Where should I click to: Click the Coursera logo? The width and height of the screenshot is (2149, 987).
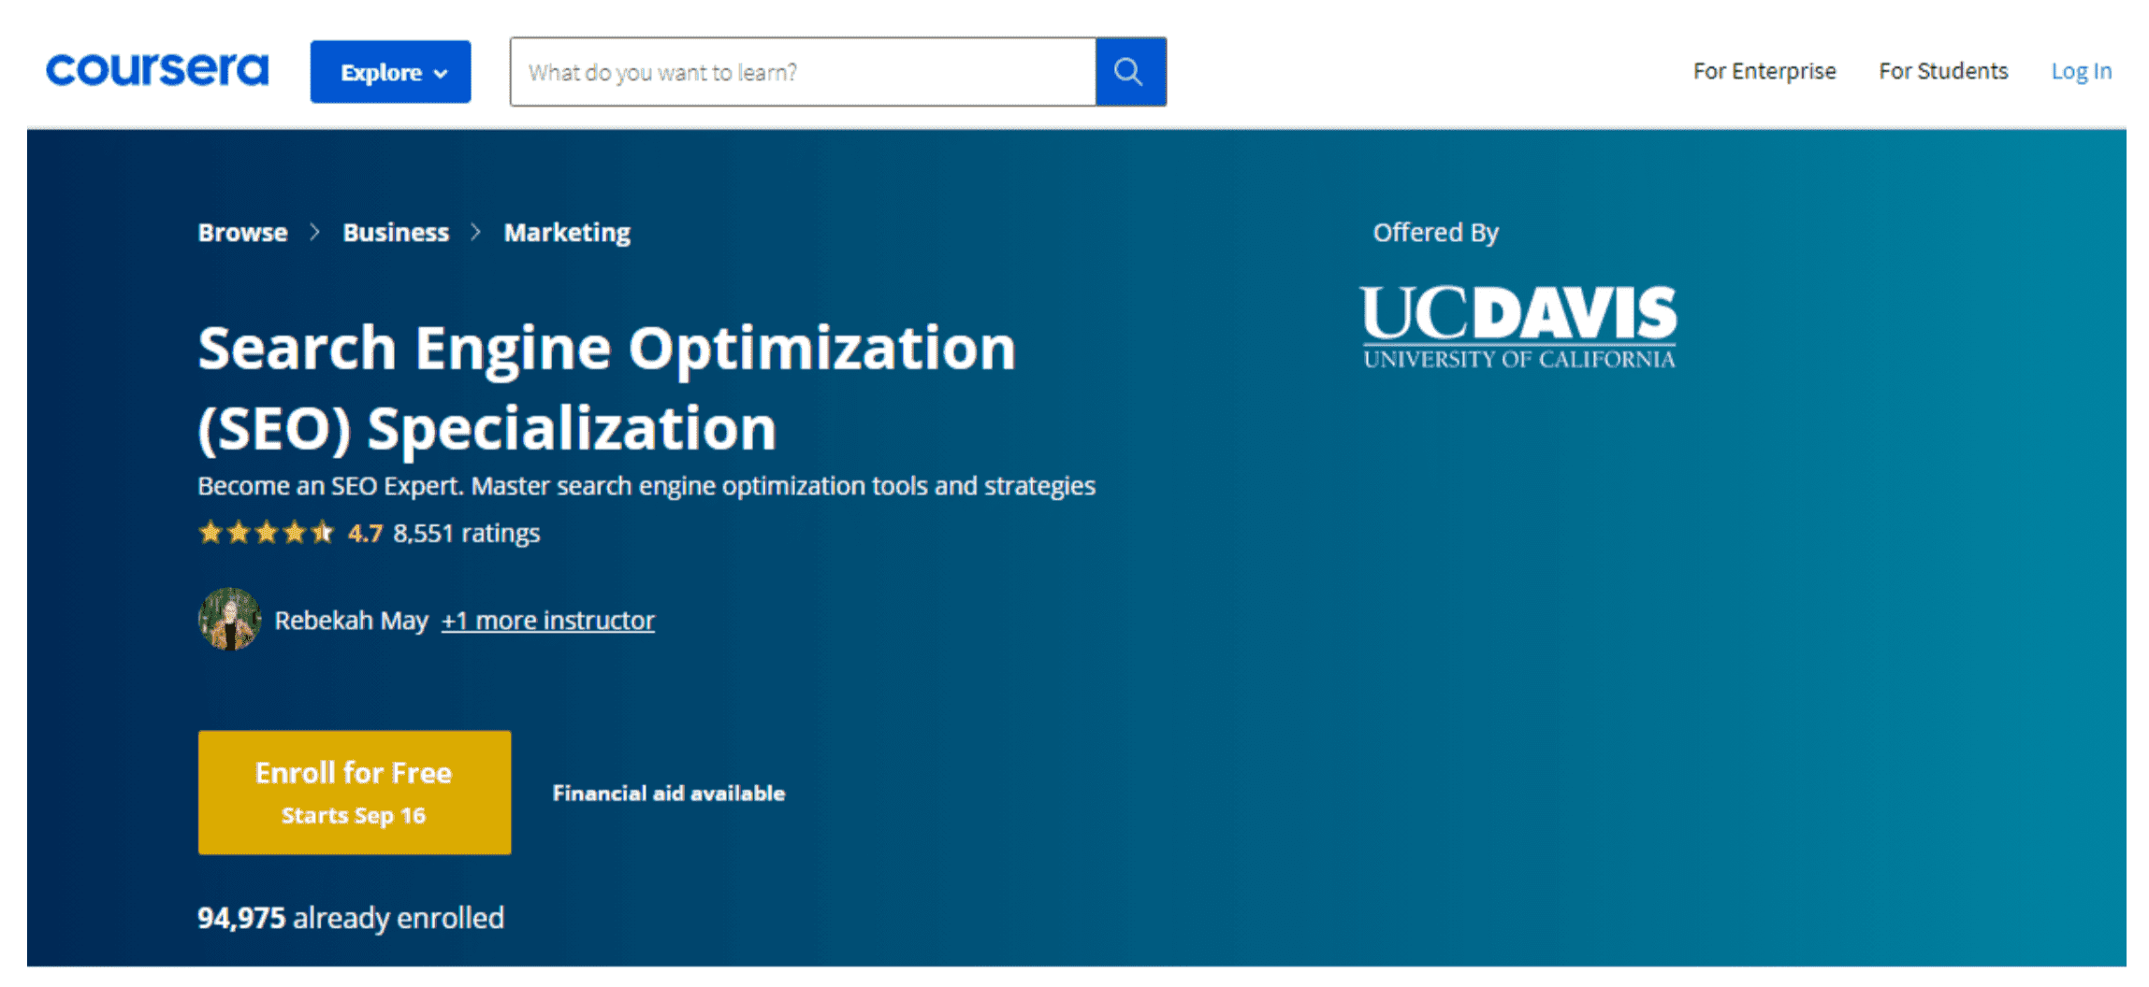157,70
